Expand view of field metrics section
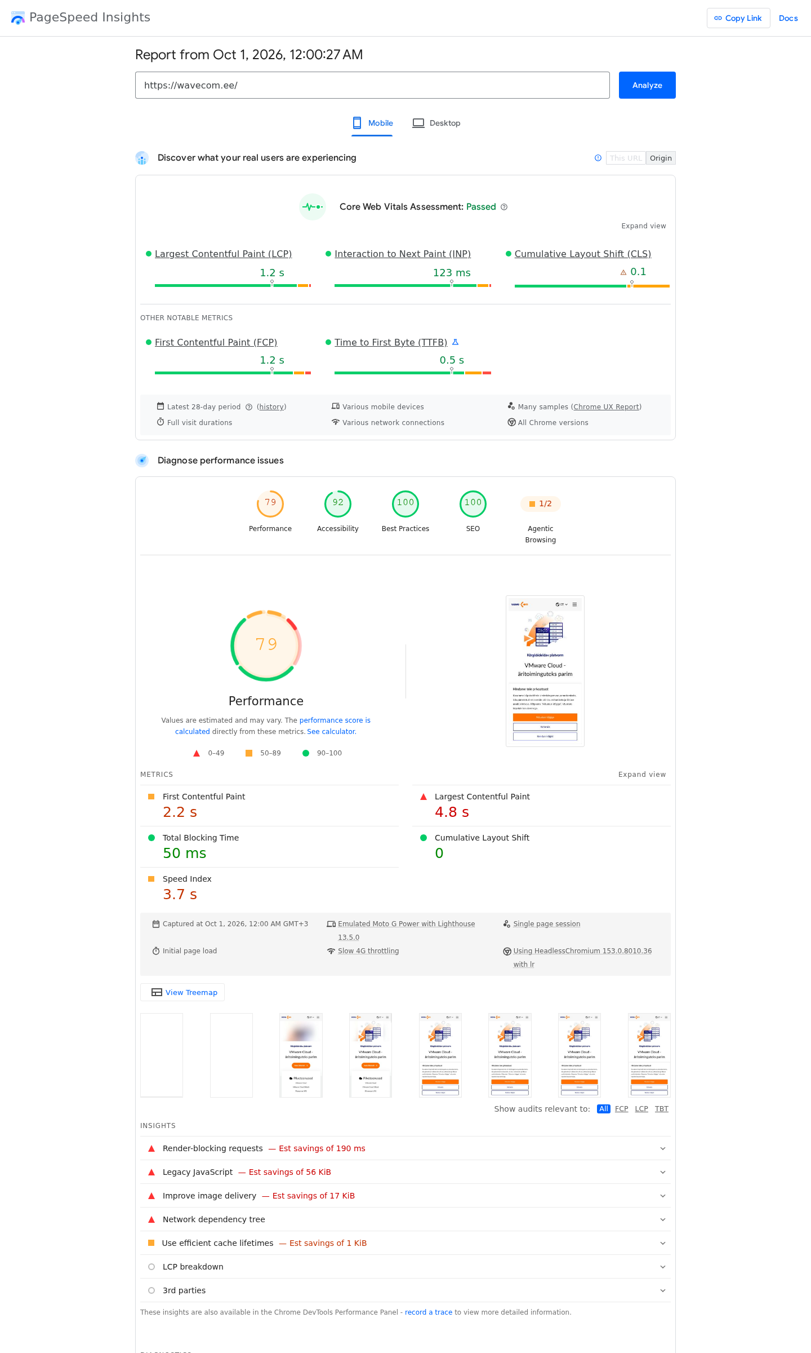 pos(644,226)
